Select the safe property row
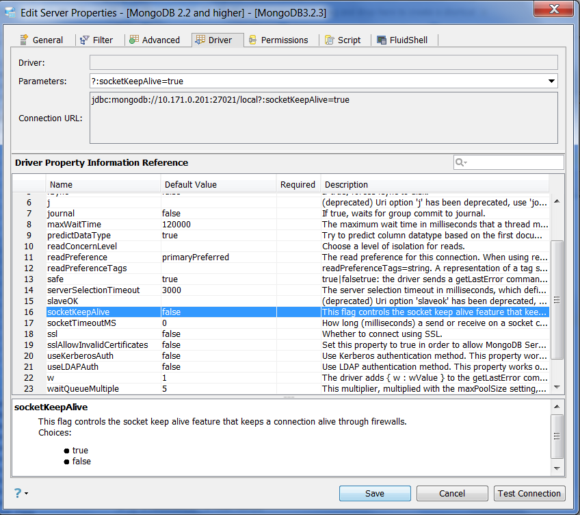The width and height of the screenshot is (580, 515). [281, 279]
